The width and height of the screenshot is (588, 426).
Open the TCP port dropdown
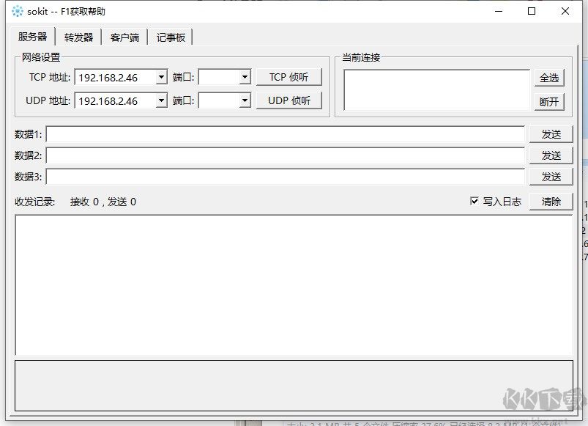(246, 76)
